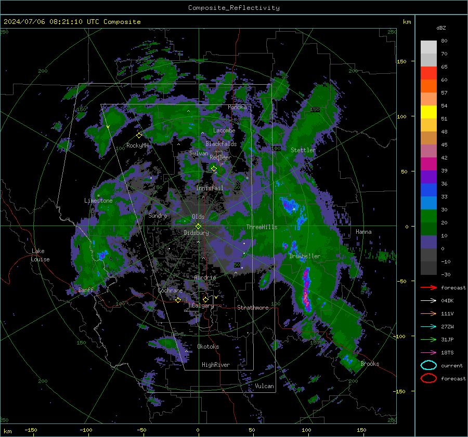Click the Limestone label
The width and height of the screenshot is (468, 437).
coord(98,201)
